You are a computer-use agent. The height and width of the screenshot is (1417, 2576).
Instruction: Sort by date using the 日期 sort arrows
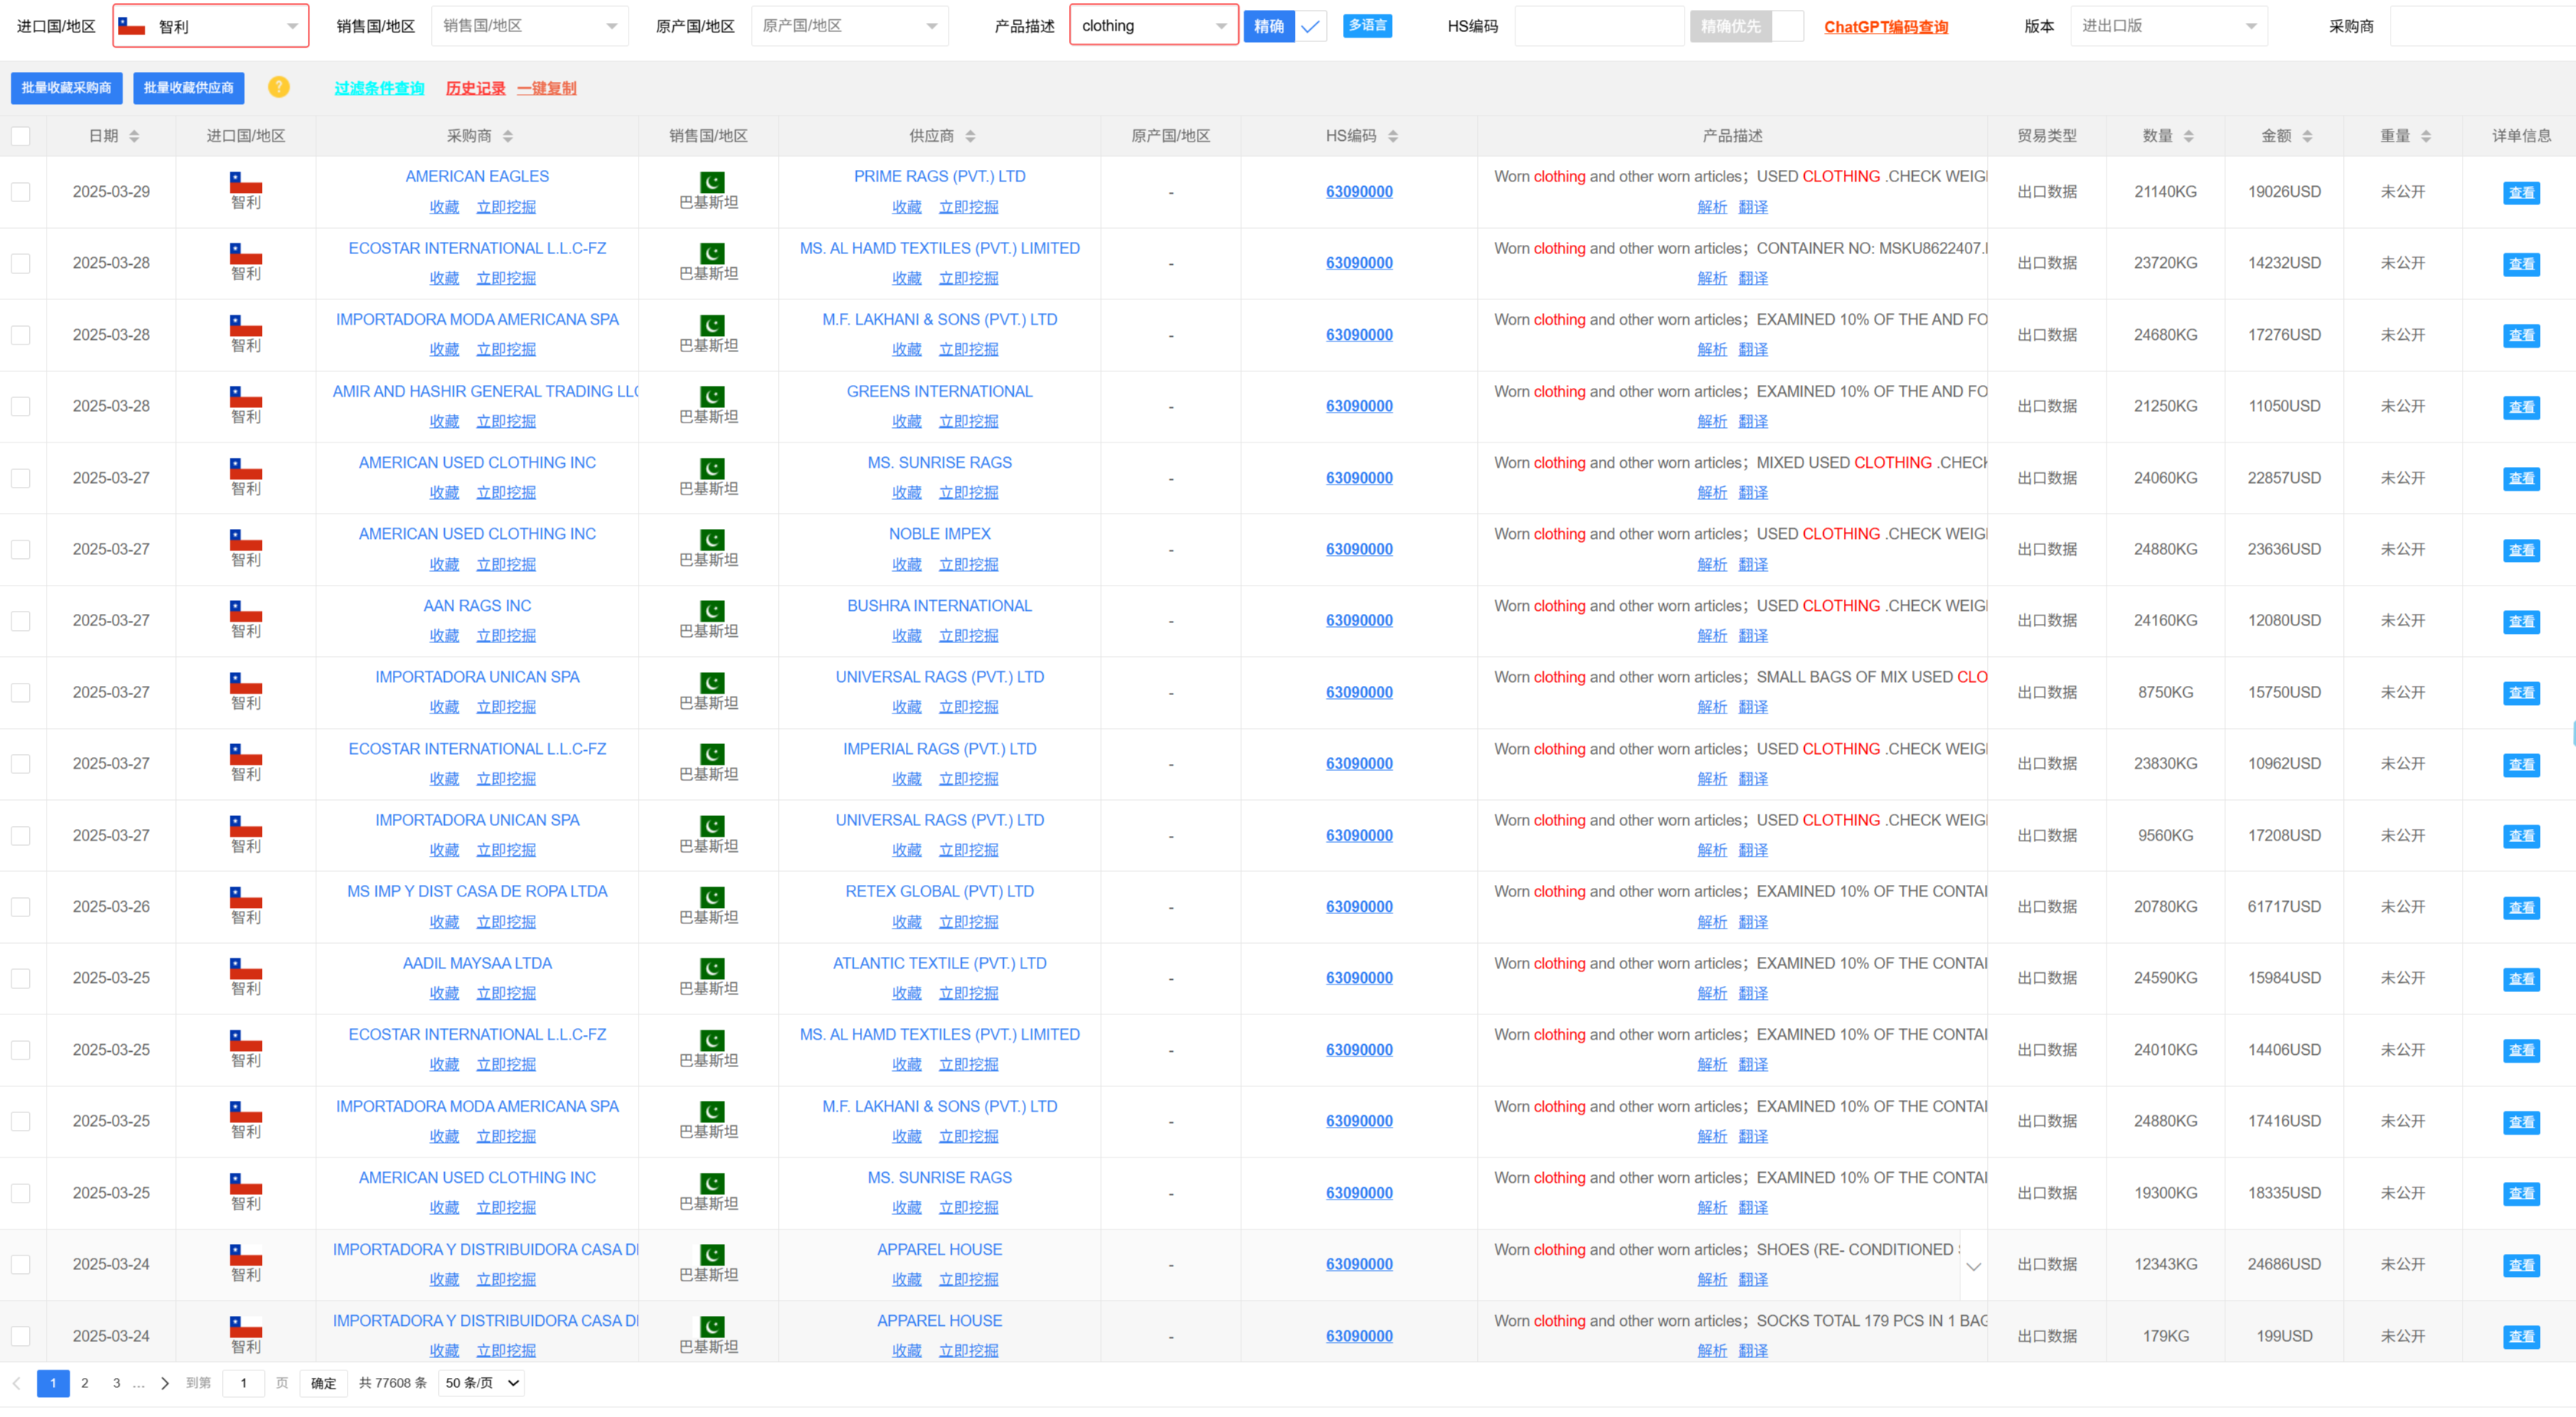(x=134, y=136)
